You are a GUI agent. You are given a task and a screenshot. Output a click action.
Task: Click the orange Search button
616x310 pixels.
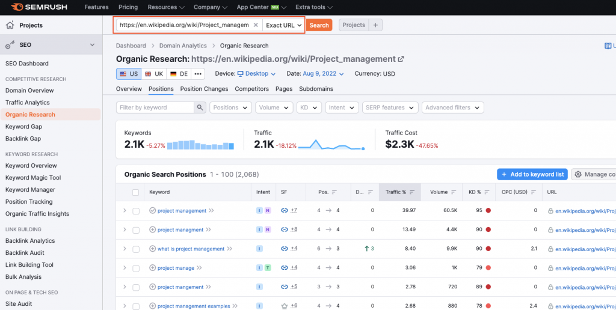(x=319, y=25)
